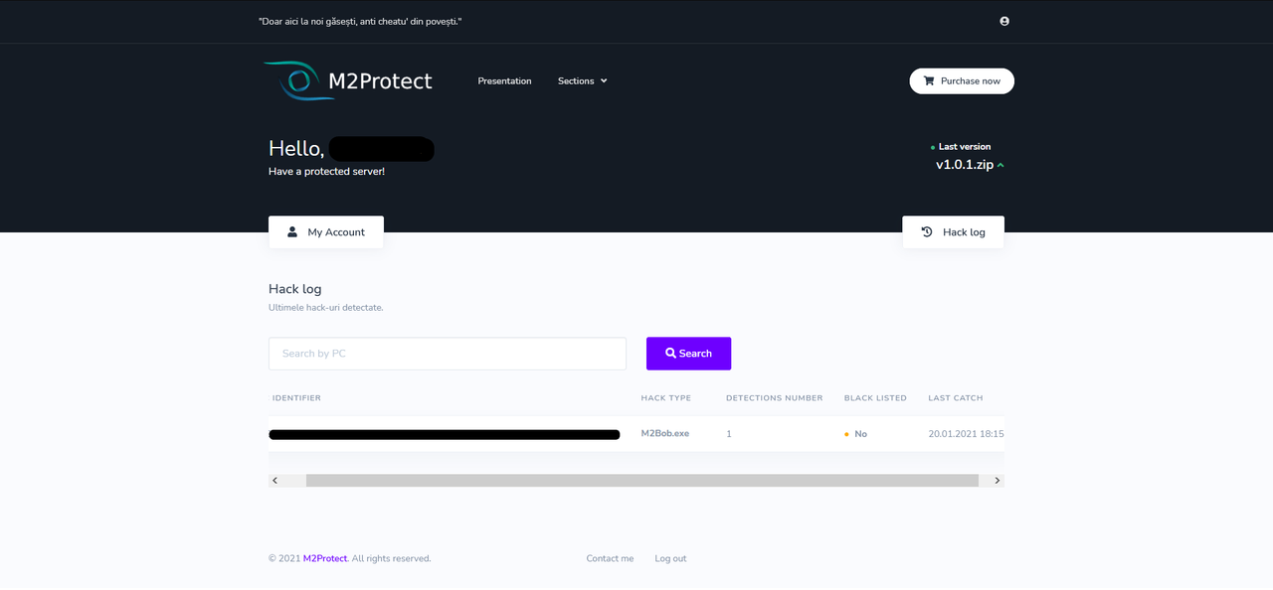Switch to the Hack log tab

click(953, 232)
